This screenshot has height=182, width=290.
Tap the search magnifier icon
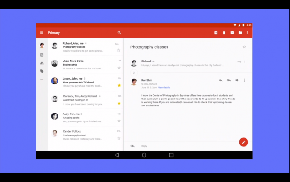119,33
